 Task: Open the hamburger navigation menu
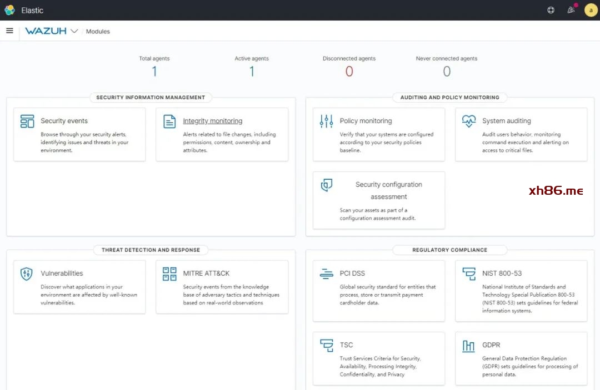click(x=9, y=31)
